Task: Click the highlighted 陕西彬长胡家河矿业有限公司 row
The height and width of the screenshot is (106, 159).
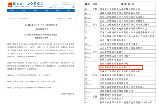Action: tap(118, 68)
